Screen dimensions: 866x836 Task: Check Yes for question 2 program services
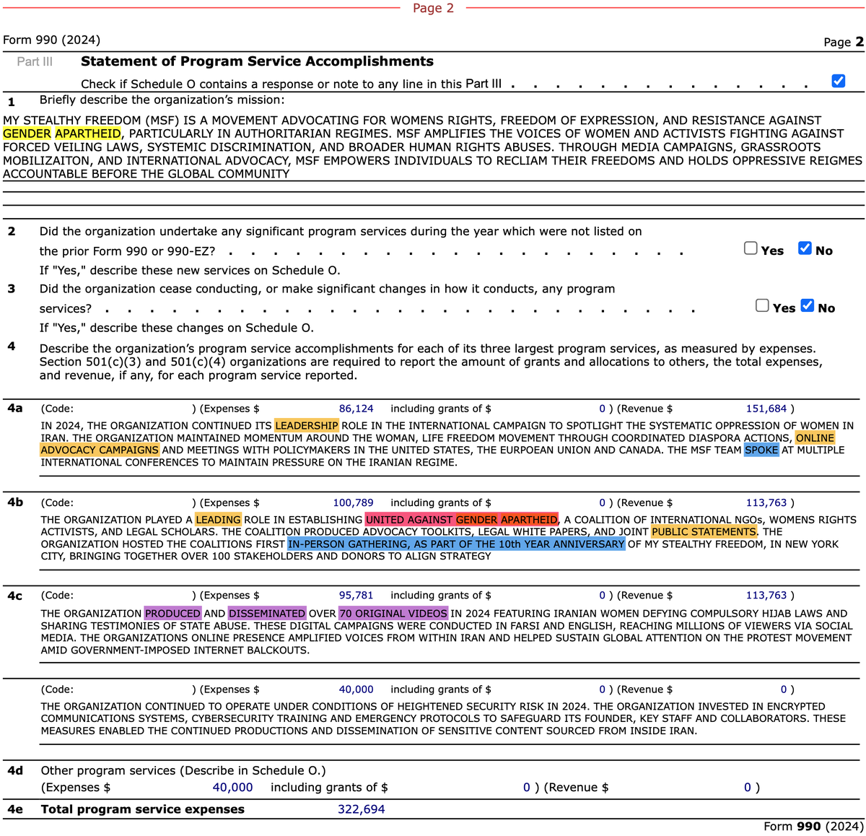point(751,248)
